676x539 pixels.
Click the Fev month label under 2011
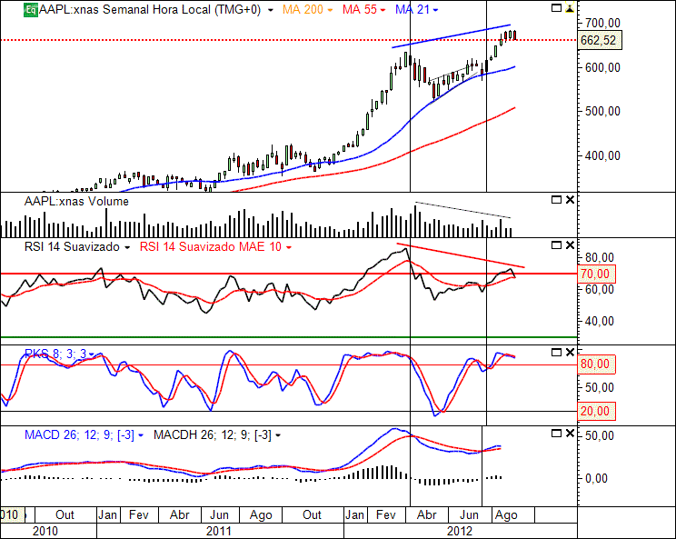139,514
